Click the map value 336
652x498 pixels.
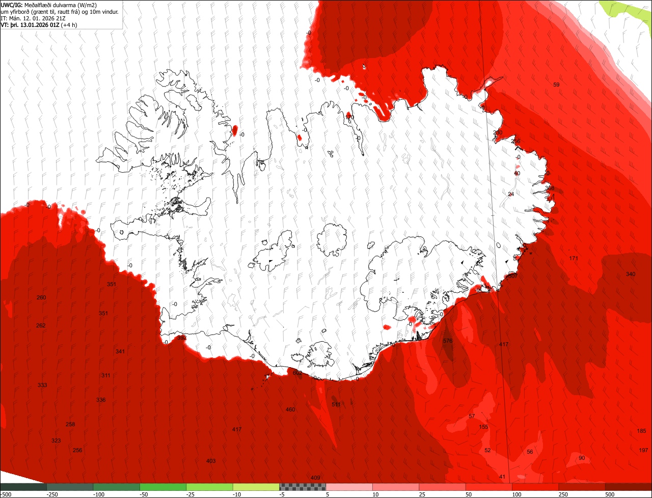pos(101,400)
